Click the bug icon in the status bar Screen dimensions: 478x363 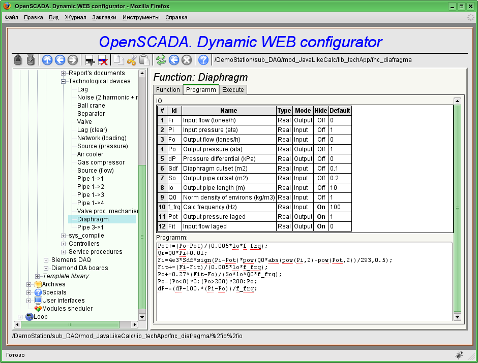click(x=459, y=355)
